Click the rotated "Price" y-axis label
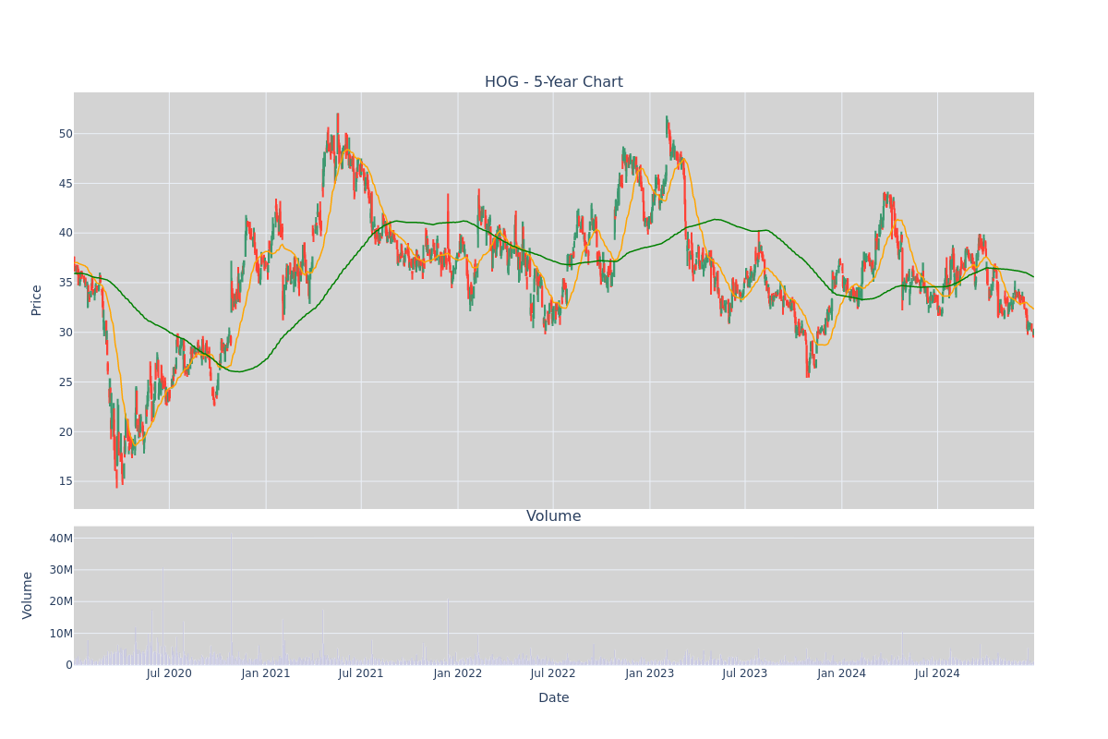Viewport: 1108px width, 739px height. click(x=37, y=300)
